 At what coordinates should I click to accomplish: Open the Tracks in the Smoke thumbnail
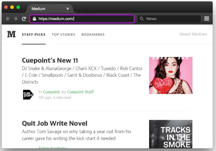(x=171, y=134)
